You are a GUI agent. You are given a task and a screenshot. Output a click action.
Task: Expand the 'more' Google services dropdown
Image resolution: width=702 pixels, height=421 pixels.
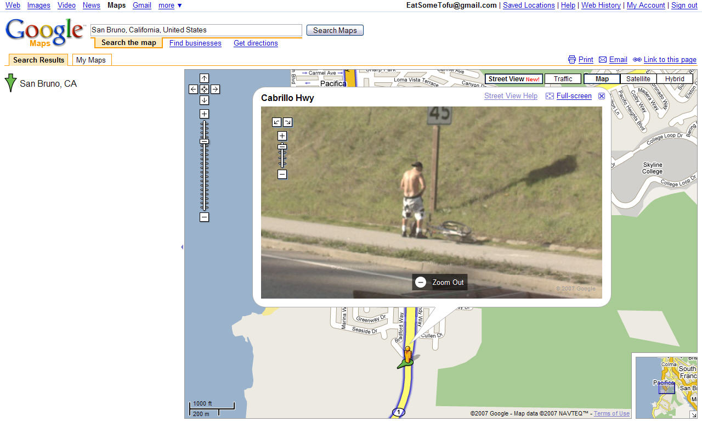coord(170,5)
